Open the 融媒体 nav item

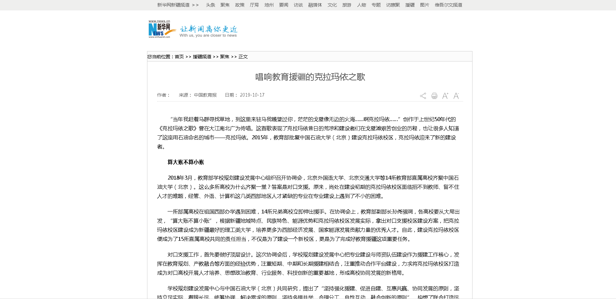[315, 5]
